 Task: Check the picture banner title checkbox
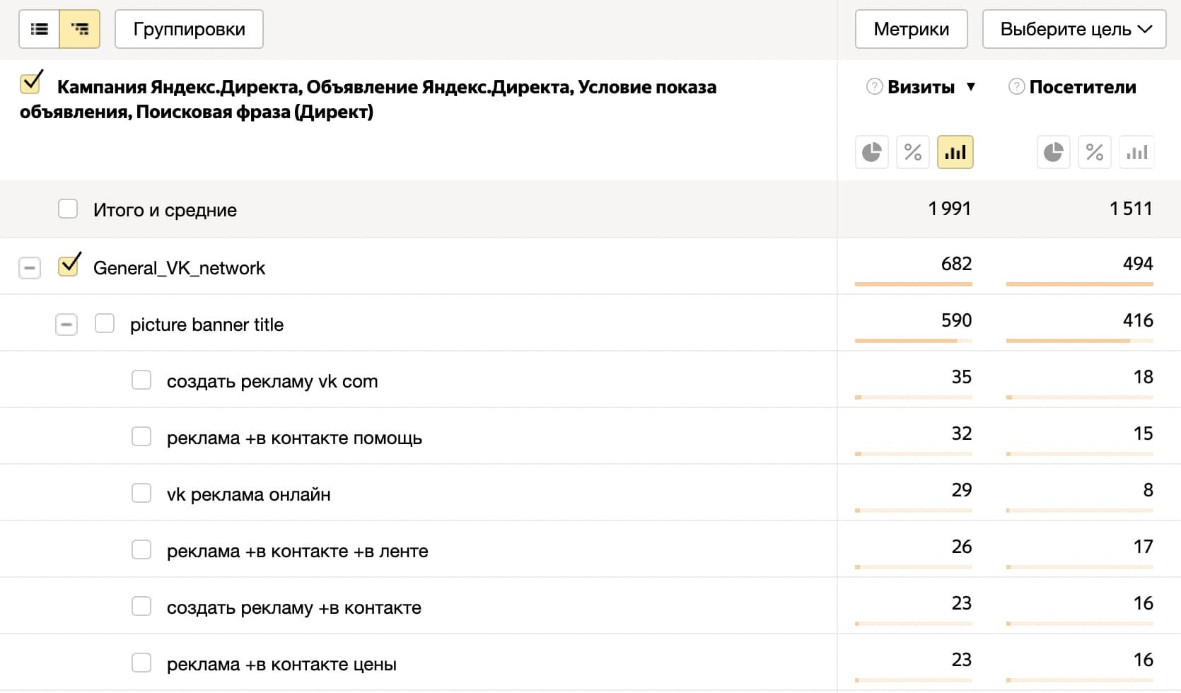[x=105, y=323]
